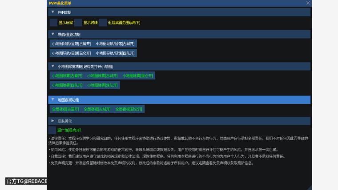Image resolution: width=338 pixels, height=190 pixels.
Task: Collapse the 小地图除雾功能 section header
Action: (53, 66)
